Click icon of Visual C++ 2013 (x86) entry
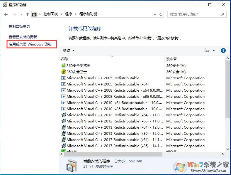The height and width of the screenshot is (175, 231). pos(63,134)
